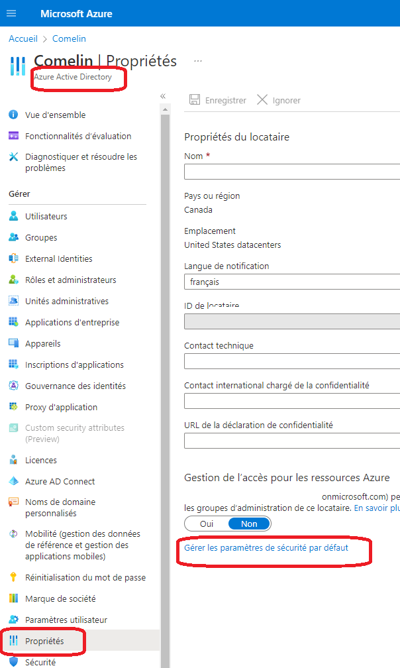The height and width of the screenshot is (668, 400).
Task: Click the Enregistrer button label
Action: click(x=226, y=100)
